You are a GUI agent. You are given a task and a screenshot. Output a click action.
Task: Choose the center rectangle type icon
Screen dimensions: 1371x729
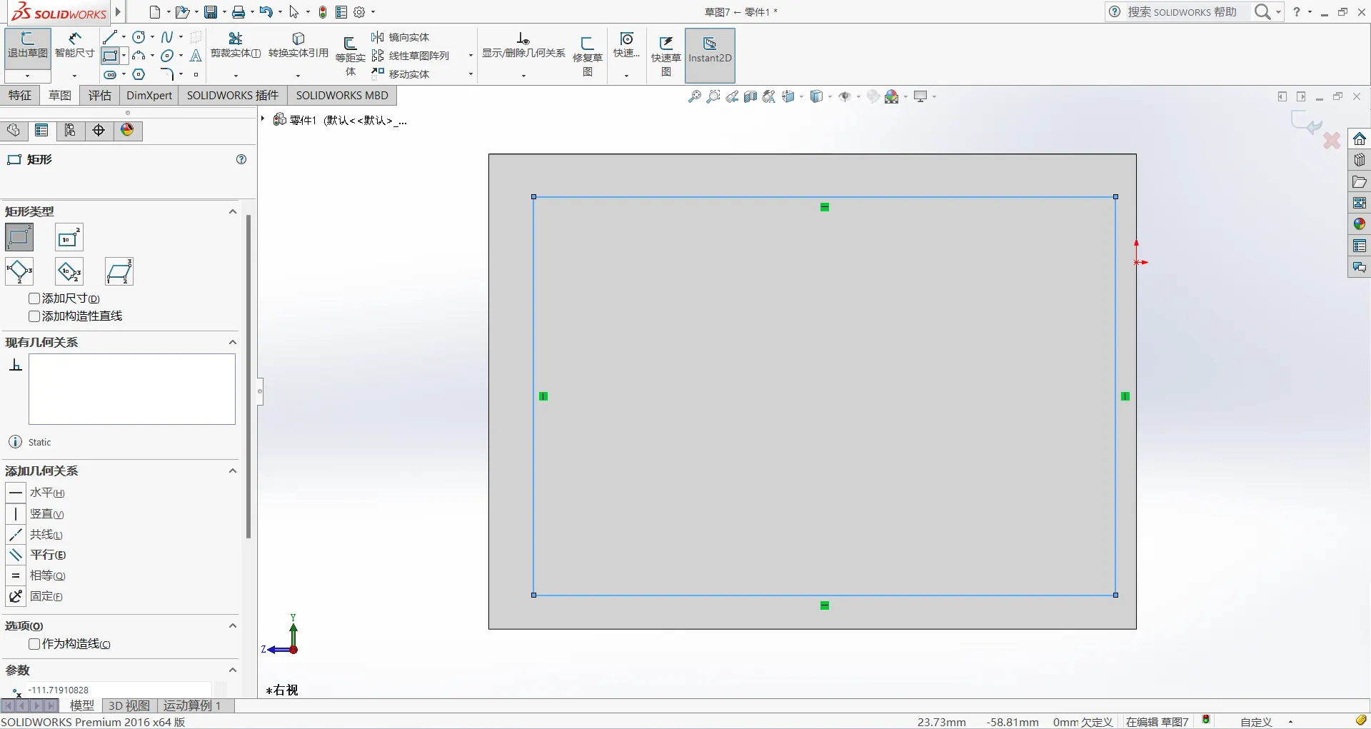click(x=69, y=237)
